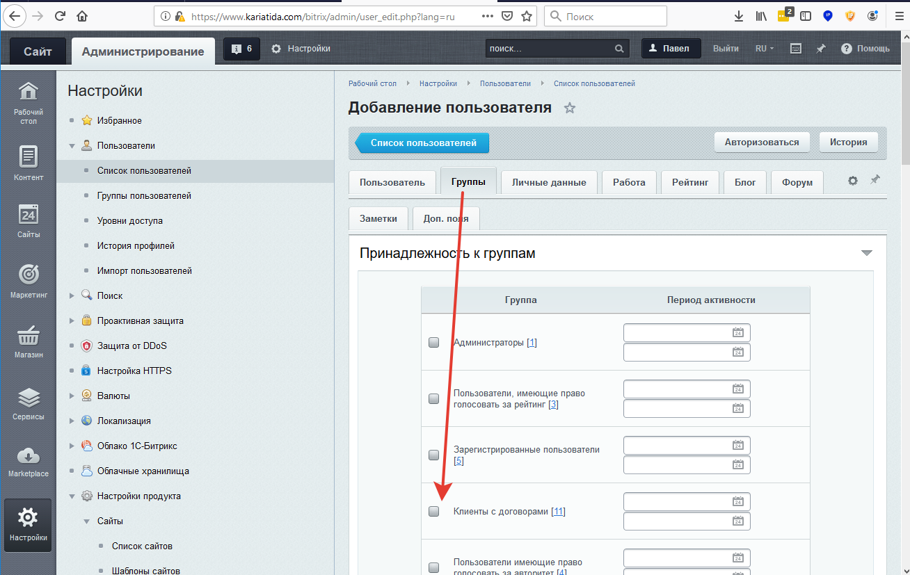Screen dimensions: 910x575
Task: Click the Магазин basket icon
Action: pyautogui.click(x=28, y=337)
